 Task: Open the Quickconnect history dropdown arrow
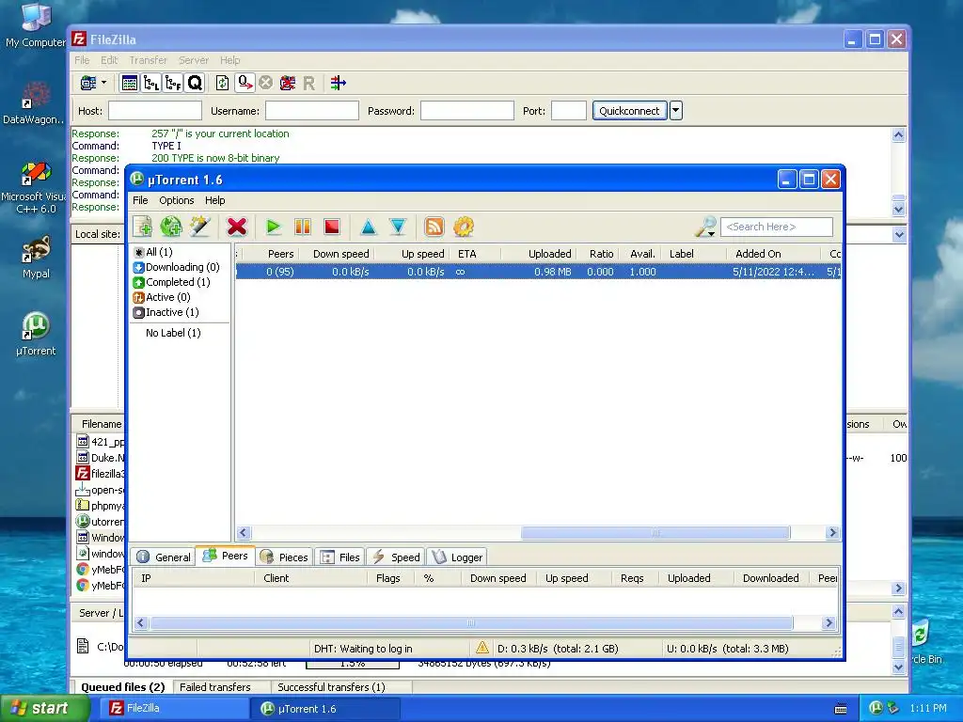click(x=675, y=111)
